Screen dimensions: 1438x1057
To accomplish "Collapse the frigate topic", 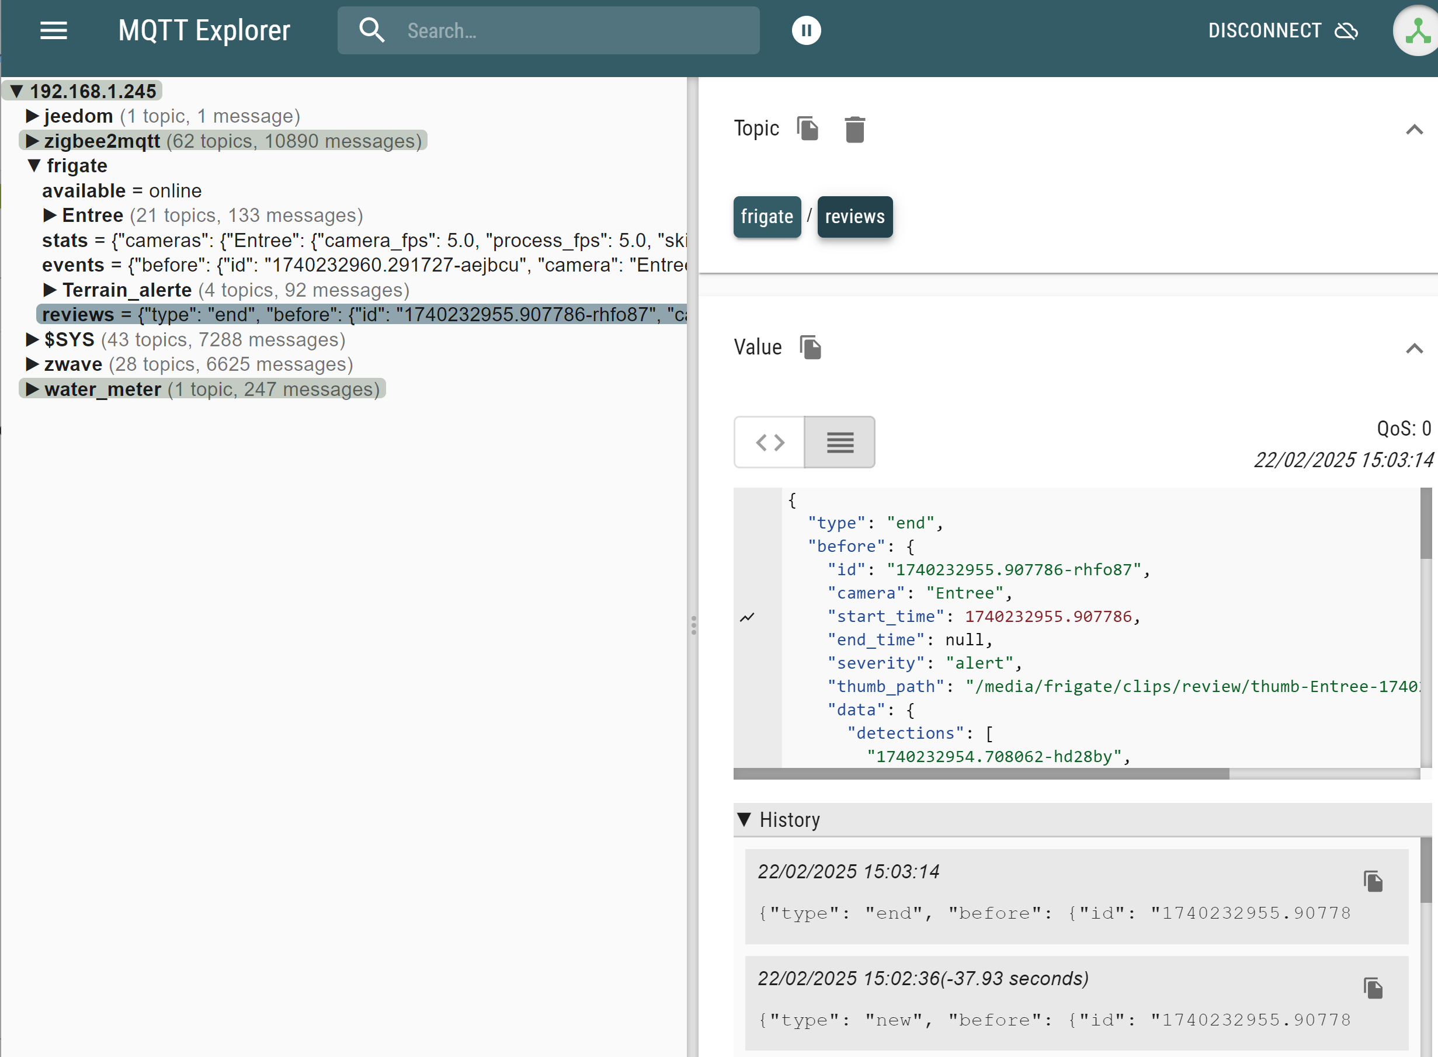I will [x=34, y=166].
